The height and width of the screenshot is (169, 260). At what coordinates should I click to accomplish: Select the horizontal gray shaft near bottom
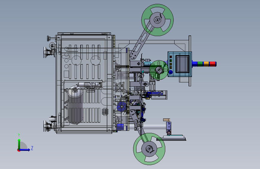pyautogui.click(x=148, y=127)
